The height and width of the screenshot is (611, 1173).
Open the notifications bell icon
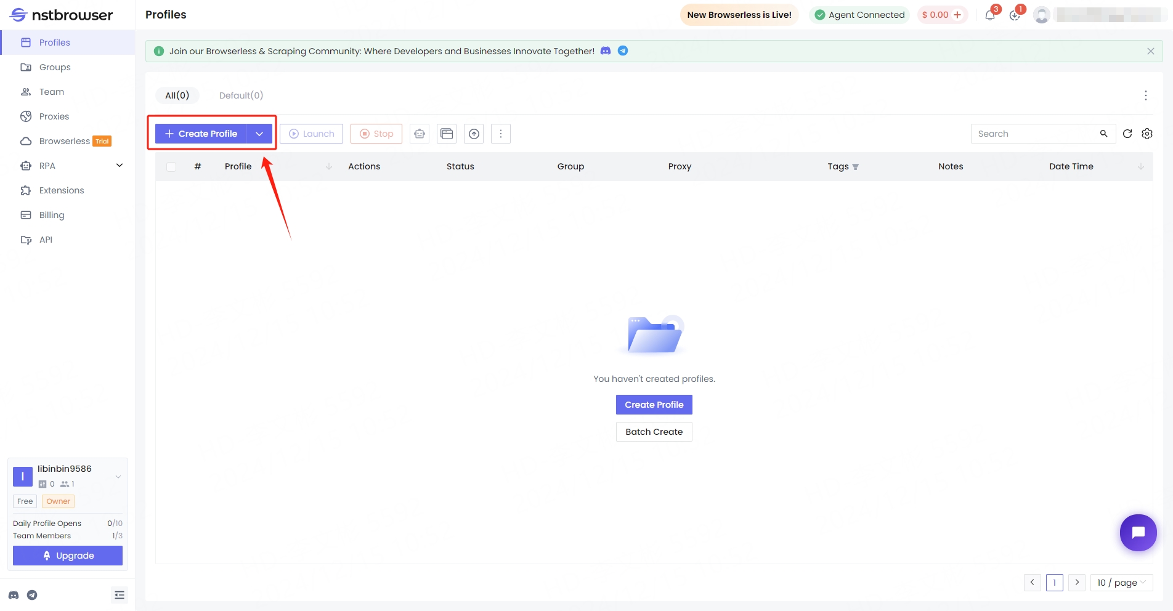coord(989,15)
